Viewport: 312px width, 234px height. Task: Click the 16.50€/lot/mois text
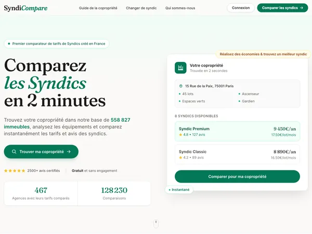(x=283, y=158)
